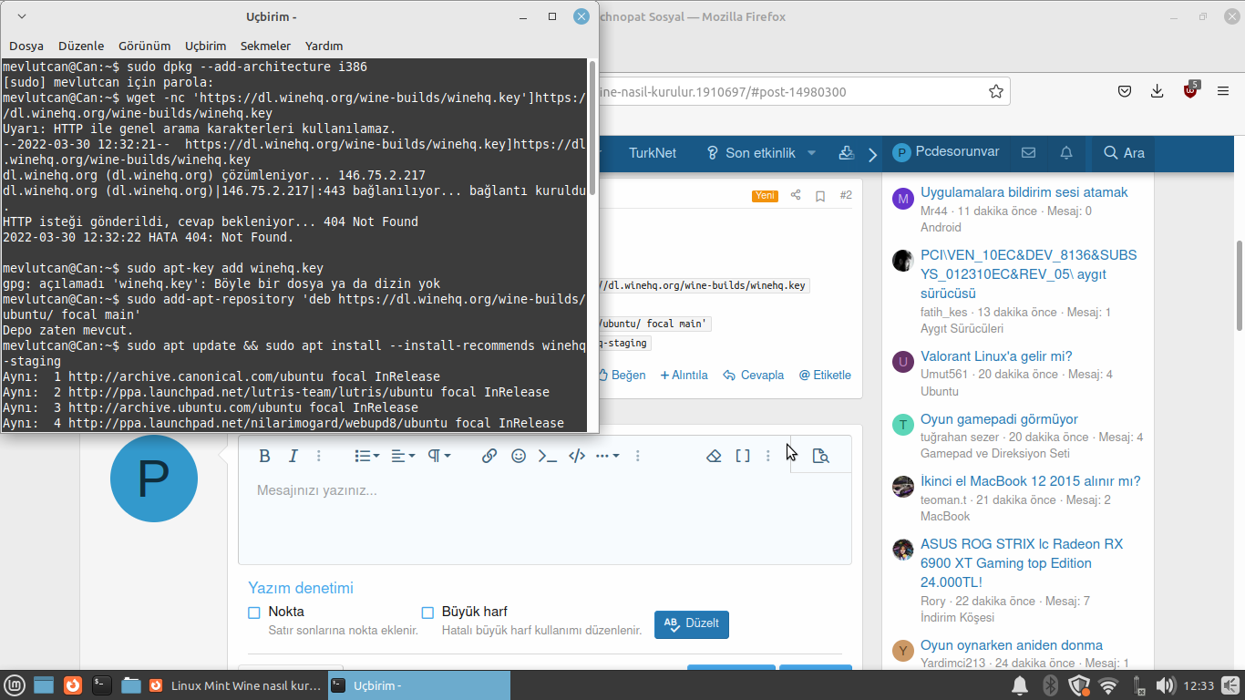
Task: Expand the Son etkinlik dropdown arrow
Action: click(812, 153)
